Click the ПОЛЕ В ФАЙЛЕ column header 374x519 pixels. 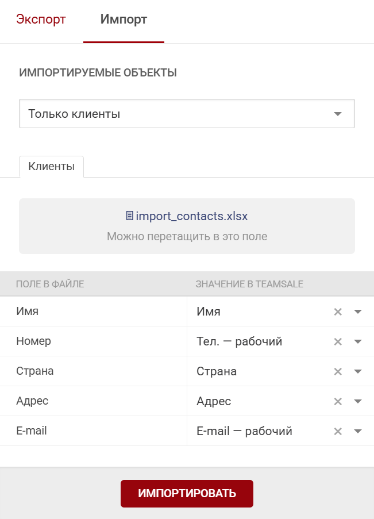click(x=50, y=284)
